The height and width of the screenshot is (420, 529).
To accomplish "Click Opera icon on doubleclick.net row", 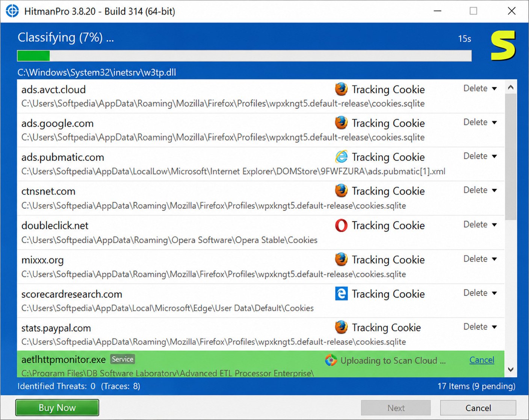I will point(341,225).
